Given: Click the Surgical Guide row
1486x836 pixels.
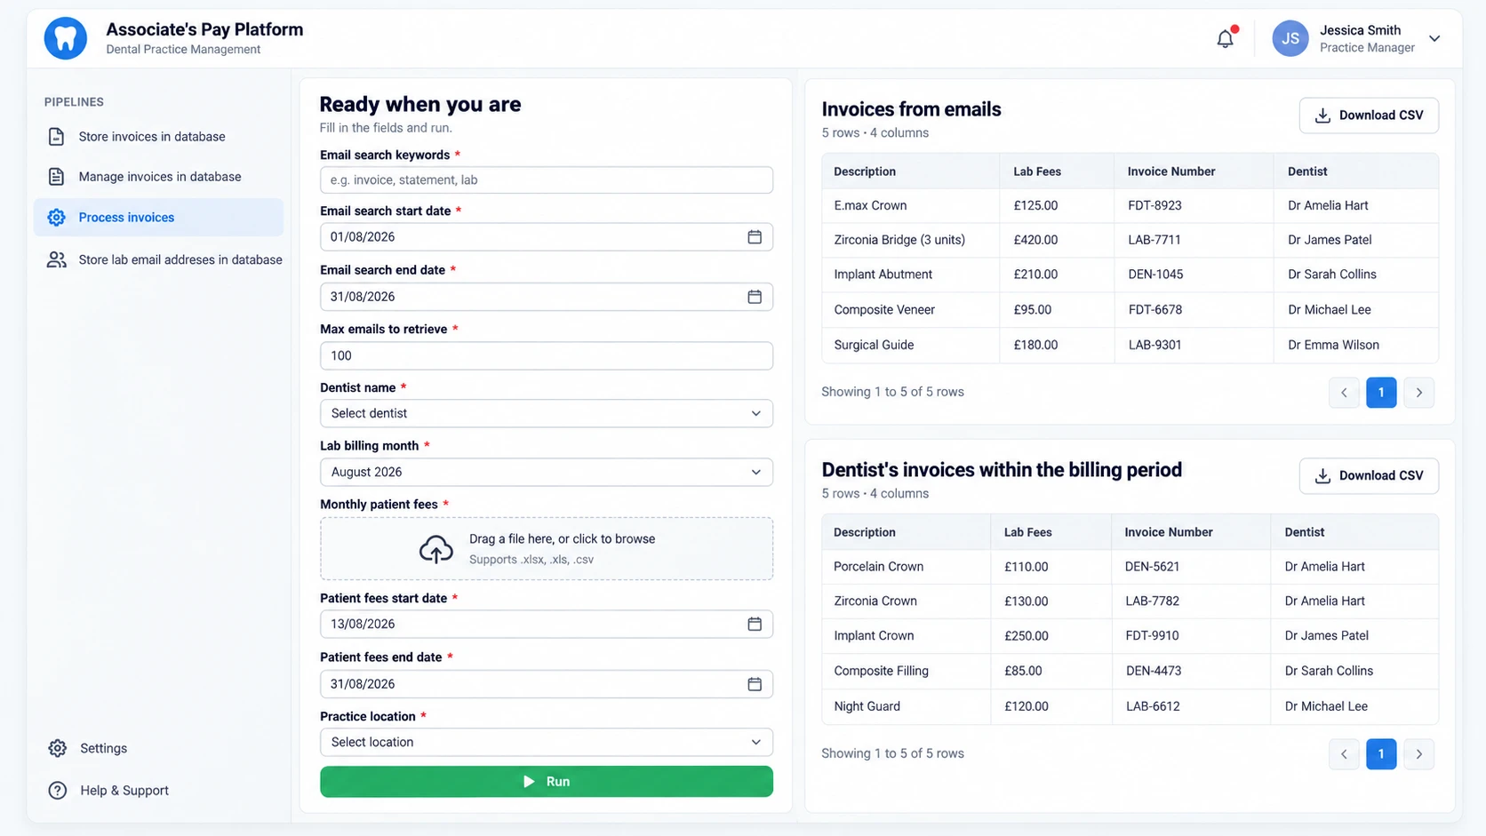Looking at the screenshot, I should [x=1130, y=345].
